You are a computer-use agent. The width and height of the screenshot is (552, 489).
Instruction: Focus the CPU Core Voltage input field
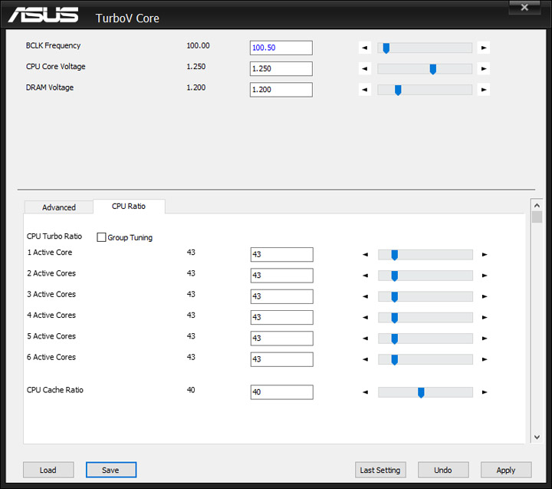pos(281,69)
